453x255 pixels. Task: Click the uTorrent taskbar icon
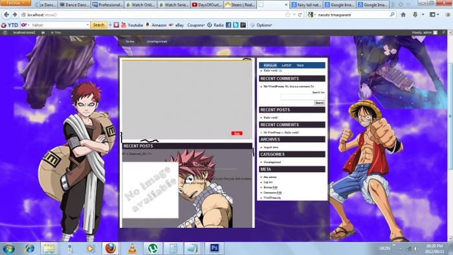click(x=153, y=248)
